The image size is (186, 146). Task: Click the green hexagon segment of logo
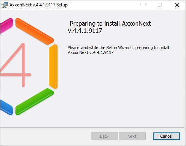click(x=35, y=101)
